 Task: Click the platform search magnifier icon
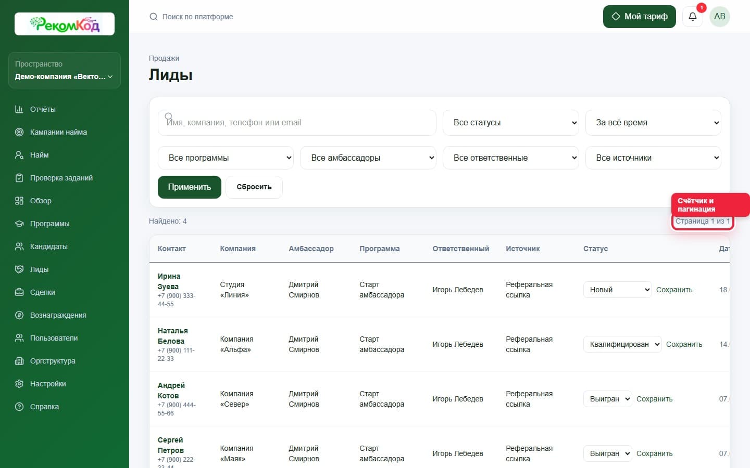coord(154,17)
